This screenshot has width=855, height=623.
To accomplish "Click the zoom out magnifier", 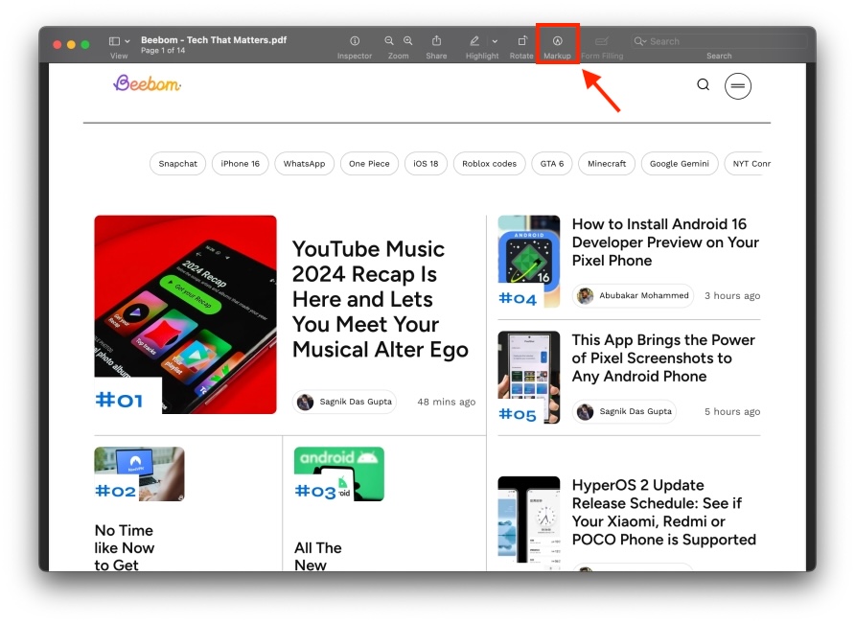I will pos(389,41).
